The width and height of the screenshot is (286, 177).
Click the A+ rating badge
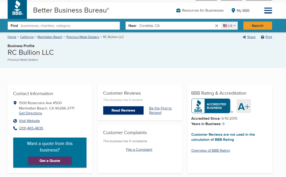(x=244, y=106)
